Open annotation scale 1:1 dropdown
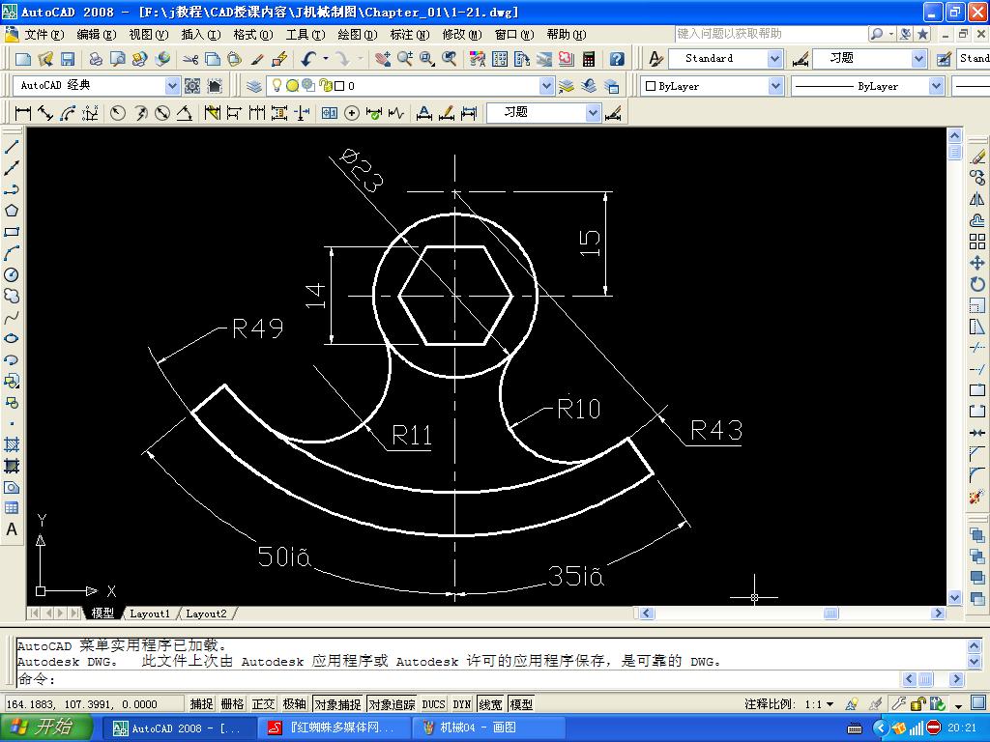This screenshot has width=990, height=742. 830,704
